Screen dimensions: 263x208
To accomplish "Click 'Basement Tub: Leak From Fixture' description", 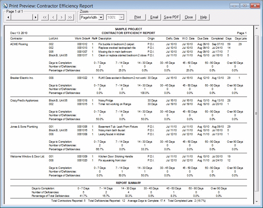I will (x=118, y=127).
